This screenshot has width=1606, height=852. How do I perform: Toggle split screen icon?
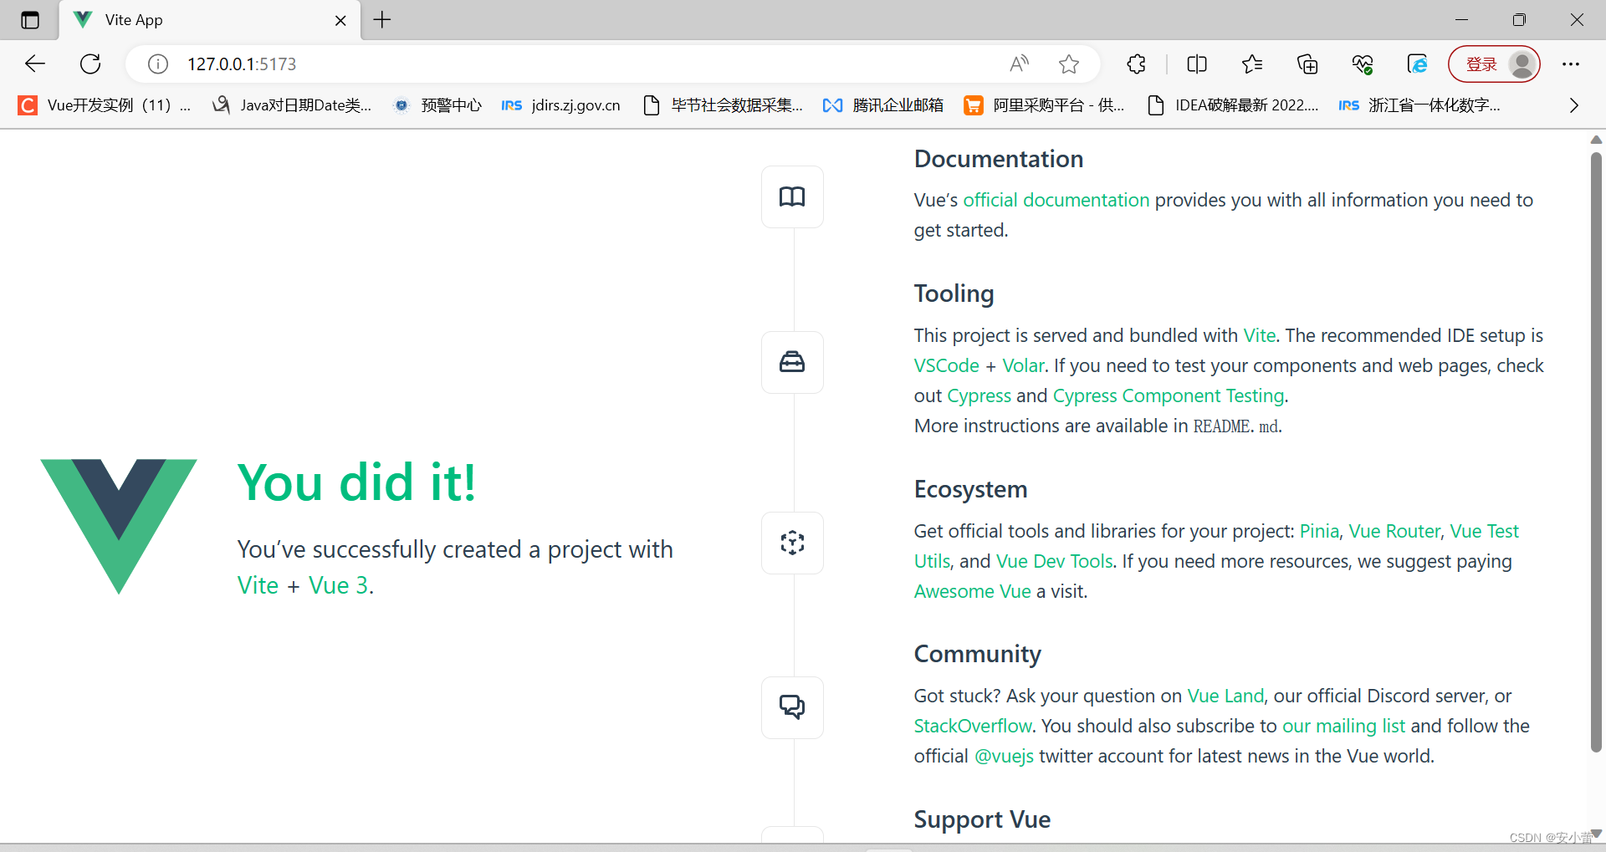click(1197, 64)
